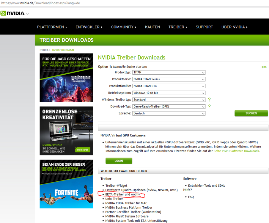Click the WEITERE SOFTWARE UND TREIBER heading
This screenshot has height=223, width=269.
[x=124, y=171]
